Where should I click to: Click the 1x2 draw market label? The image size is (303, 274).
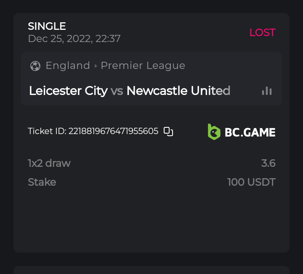(49, 163)
